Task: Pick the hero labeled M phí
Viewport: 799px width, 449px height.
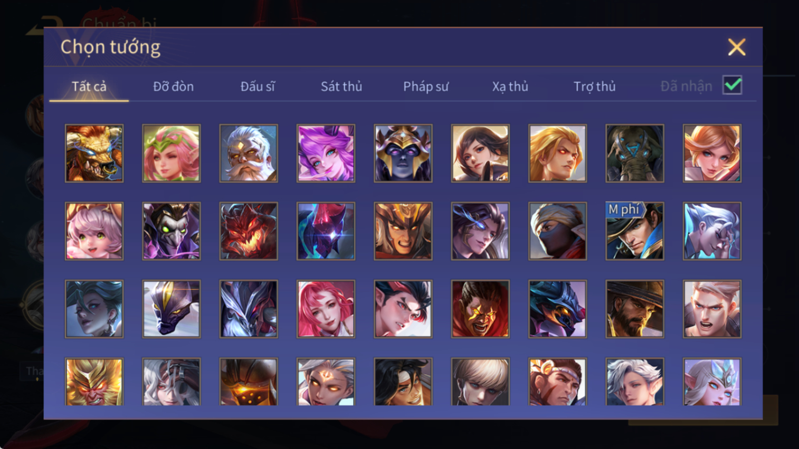Action: coord(635,231)
